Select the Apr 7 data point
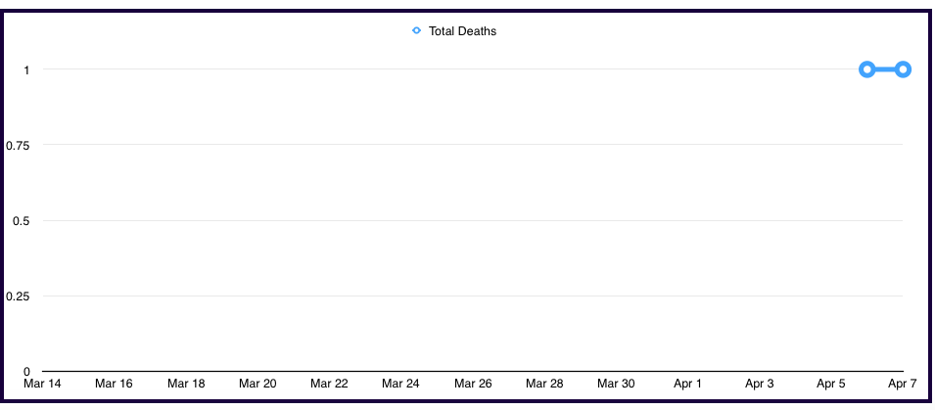 pyautogui.click(x=903, y=69)
